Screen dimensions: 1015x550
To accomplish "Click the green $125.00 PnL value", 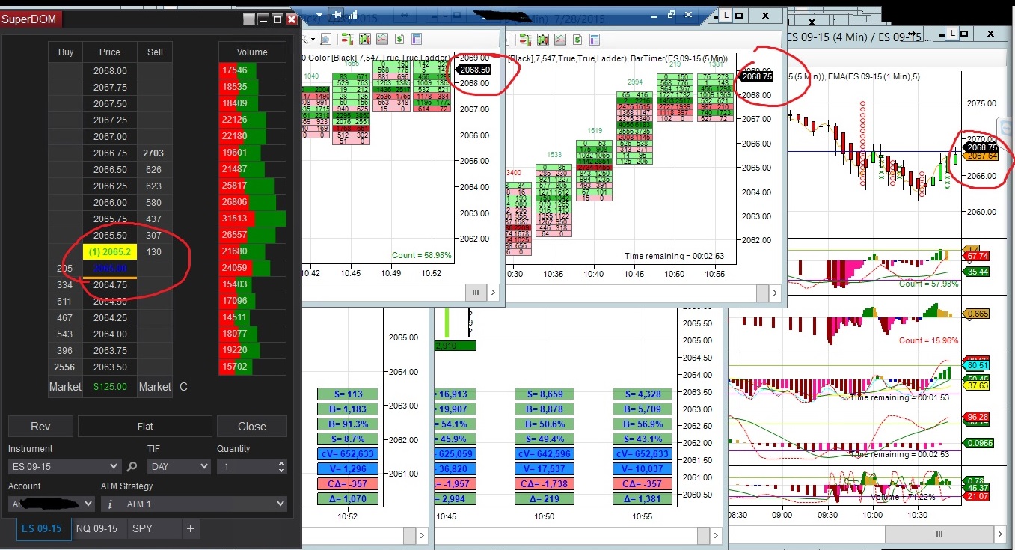I will pyautogui.click(x=110, y=387).
